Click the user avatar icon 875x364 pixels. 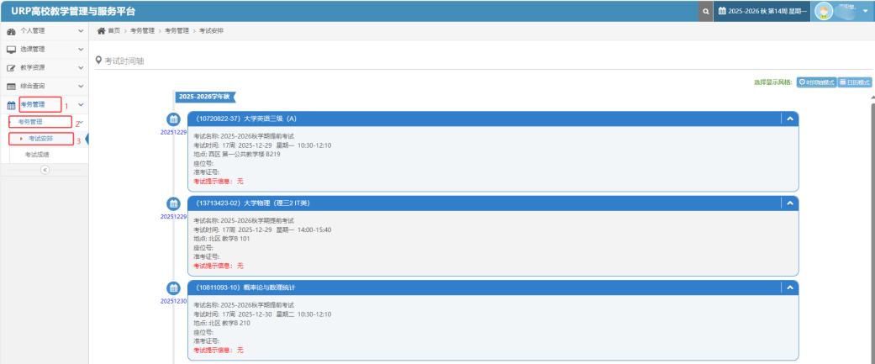point(825,11)
